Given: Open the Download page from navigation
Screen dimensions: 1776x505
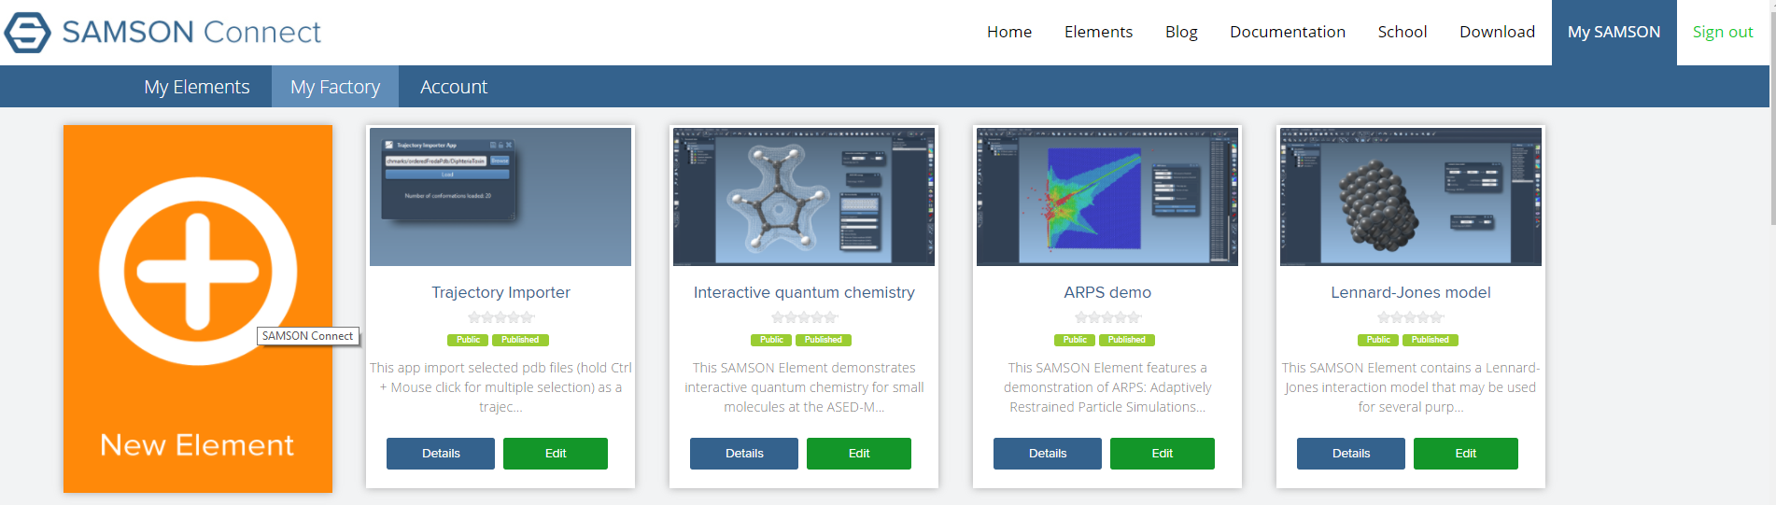Looking at the screenshot, I should (x=1497, y=32).
